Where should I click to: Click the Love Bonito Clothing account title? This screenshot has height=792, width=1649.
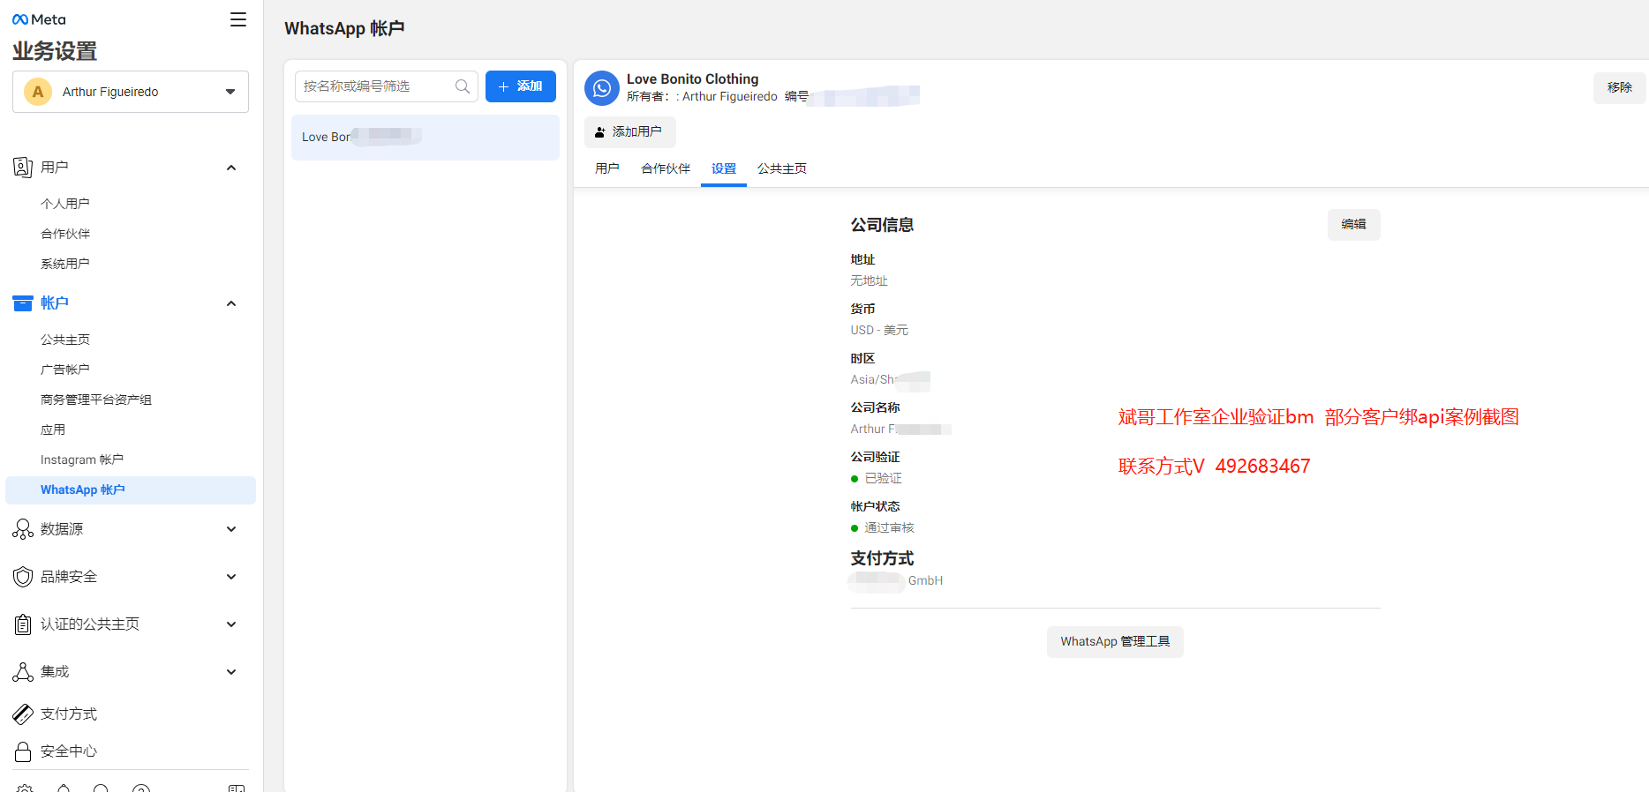tap(693, 79)
